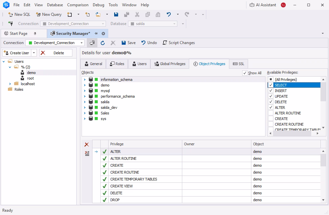The width and height of the screenshot is (329, 215).
Task: Click the Script Changes button
Action: click(179, 43)
